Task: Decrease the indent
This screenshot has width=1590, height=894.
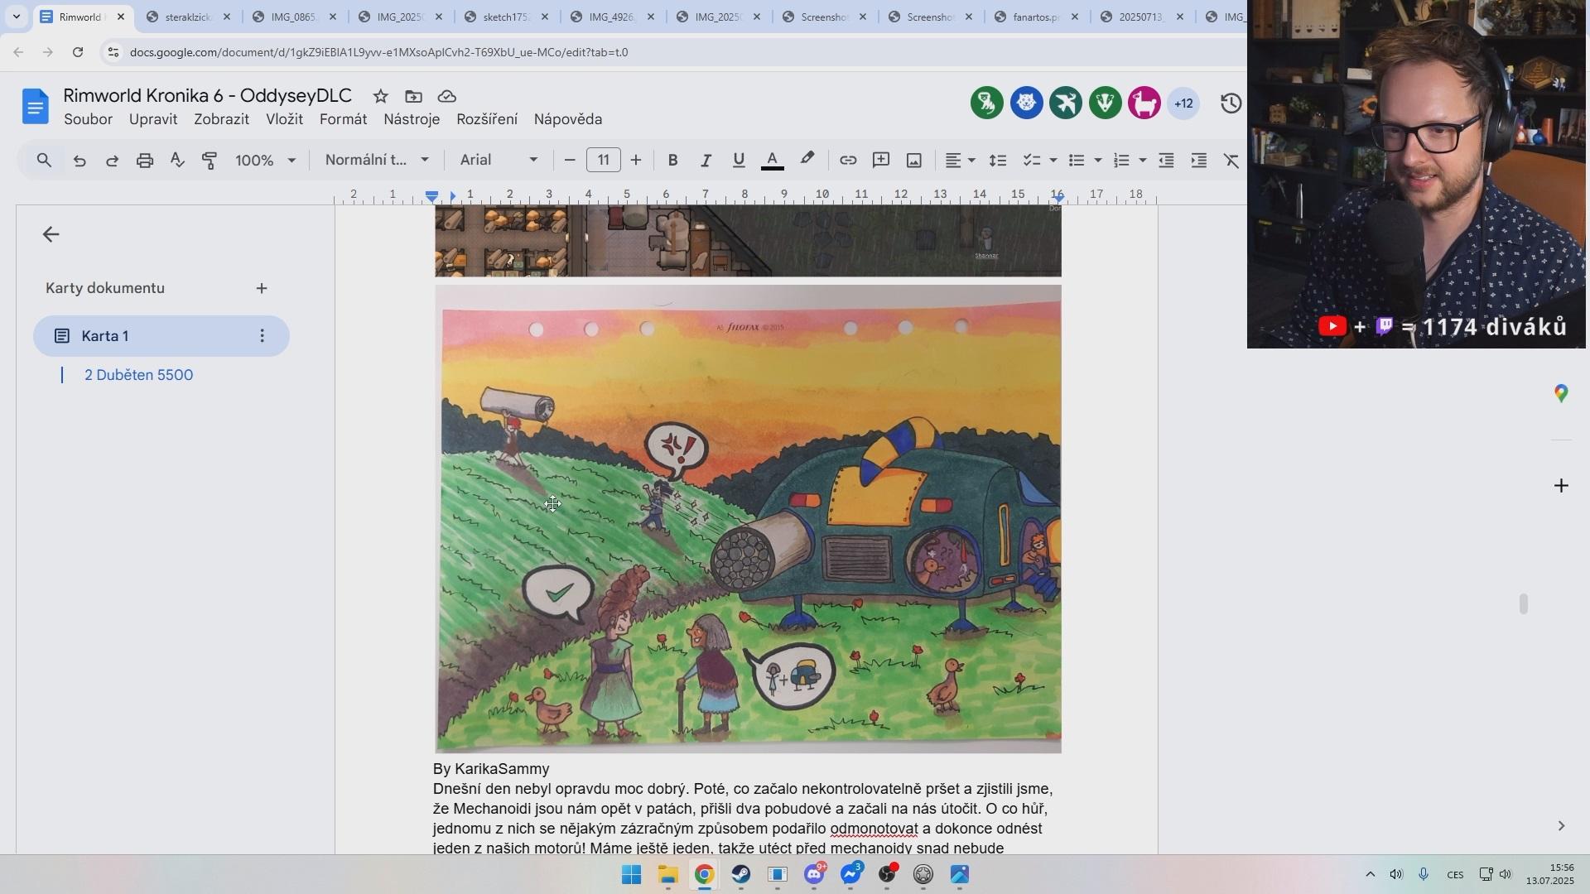Action: pos(1166,161)
